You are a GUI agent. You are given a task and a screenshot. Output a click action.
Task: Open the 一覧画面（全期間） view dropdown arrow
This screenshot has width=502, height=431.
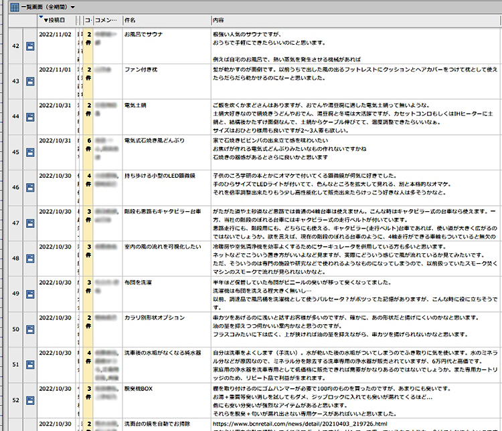[73, 7]
